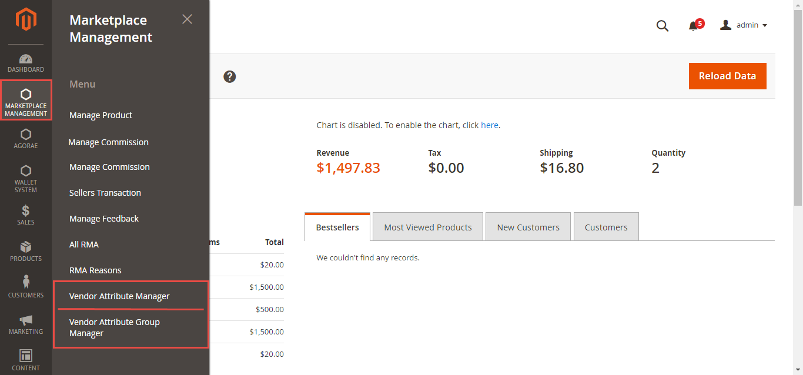The height and width of the screenshot is (375, 803).
Task: Click the 'here' link to enable chart
Action: pos(489,125)
